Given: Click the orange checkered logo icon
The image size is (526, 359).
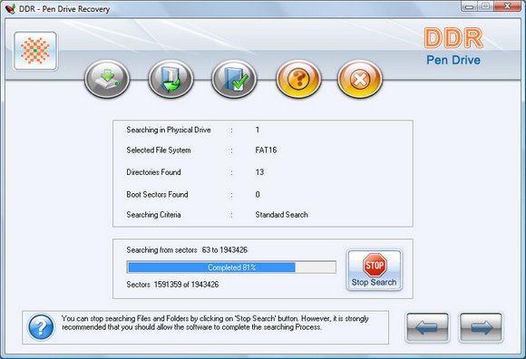Looking at the screenshot, I should pos(35,51).
